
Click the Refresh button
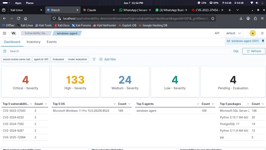click(253, 51)
